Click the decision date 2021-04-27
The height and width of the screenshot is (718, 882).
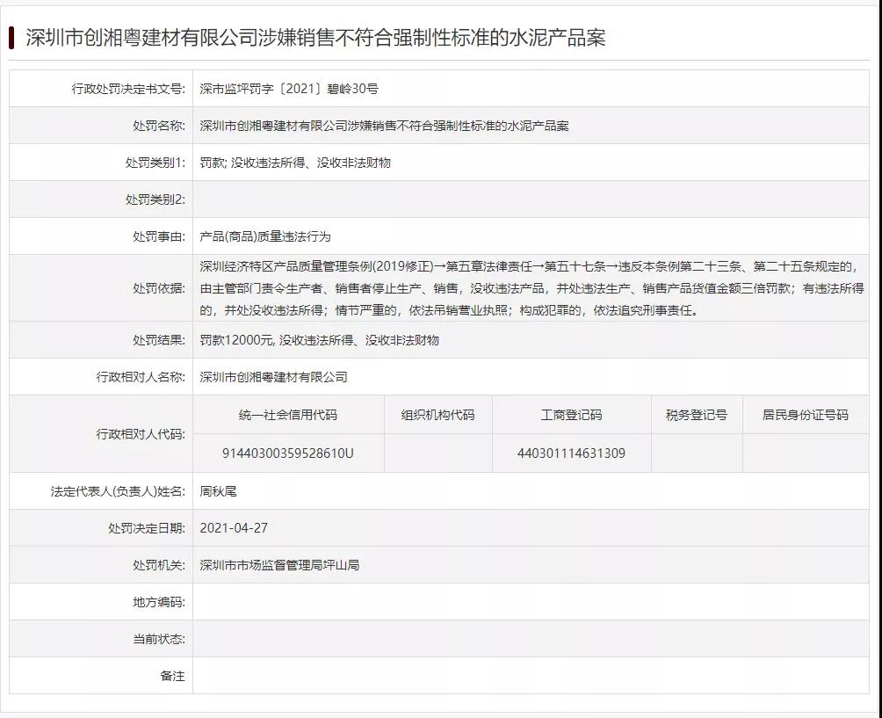[x=234, y=528]
